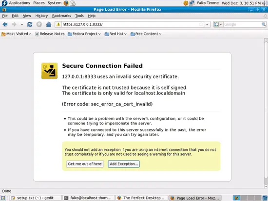Open the System menu in top panel

[55, 3]
